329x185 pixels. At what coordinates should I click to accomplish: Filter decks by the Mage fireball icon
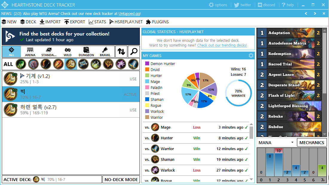tap(58, 64)
